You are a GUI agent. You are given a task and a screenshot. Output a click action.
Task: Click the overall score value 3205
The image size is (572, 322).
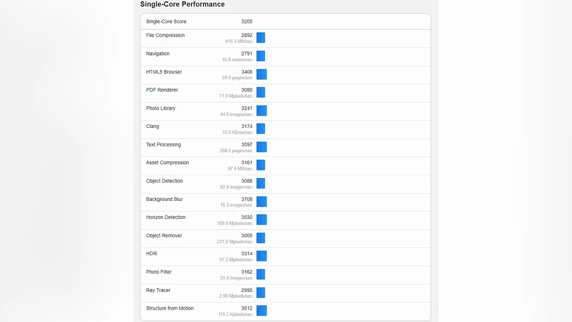[x=247, y=21]
